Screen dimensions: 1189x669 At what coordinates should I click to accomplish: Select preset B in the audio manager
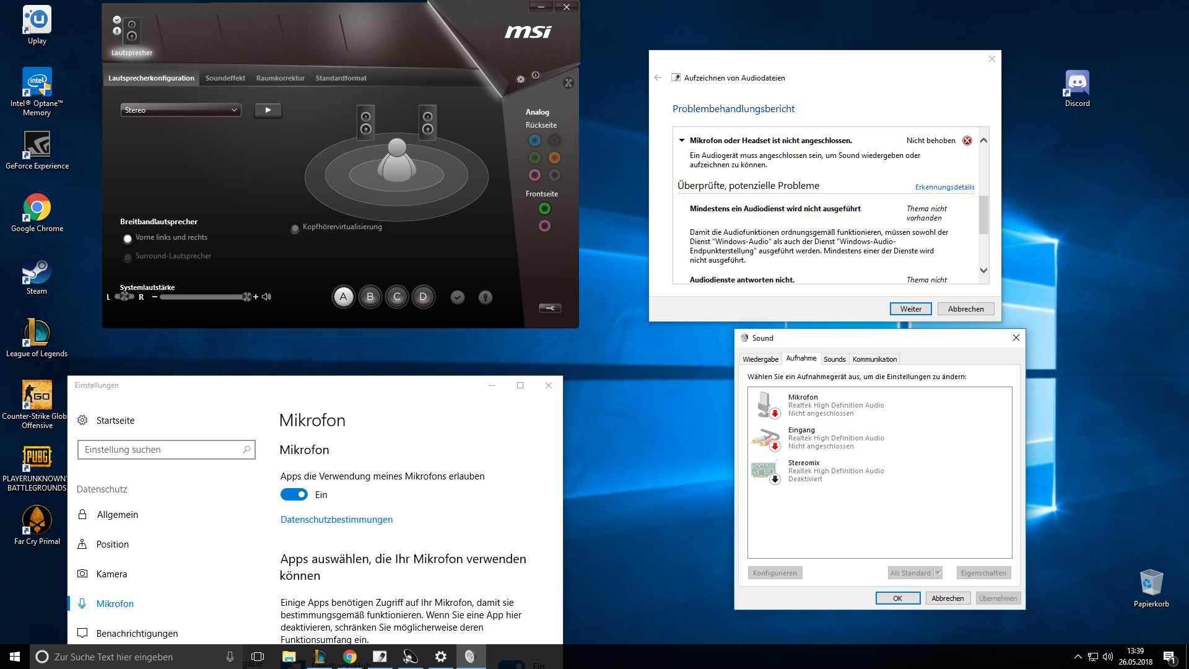pyautogui.click(x=370, y=297)
